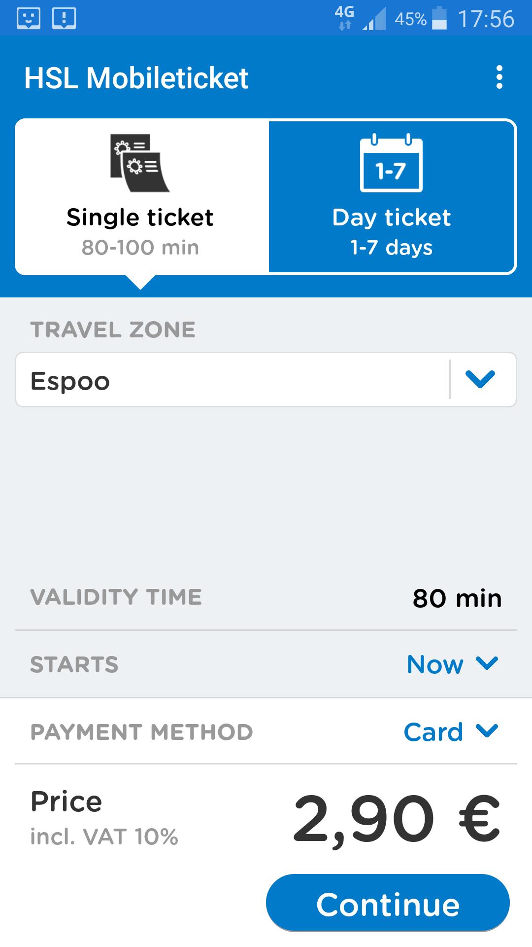Tap the HSL Mobileticket title
532x947 pixels.
coord(136,78)
